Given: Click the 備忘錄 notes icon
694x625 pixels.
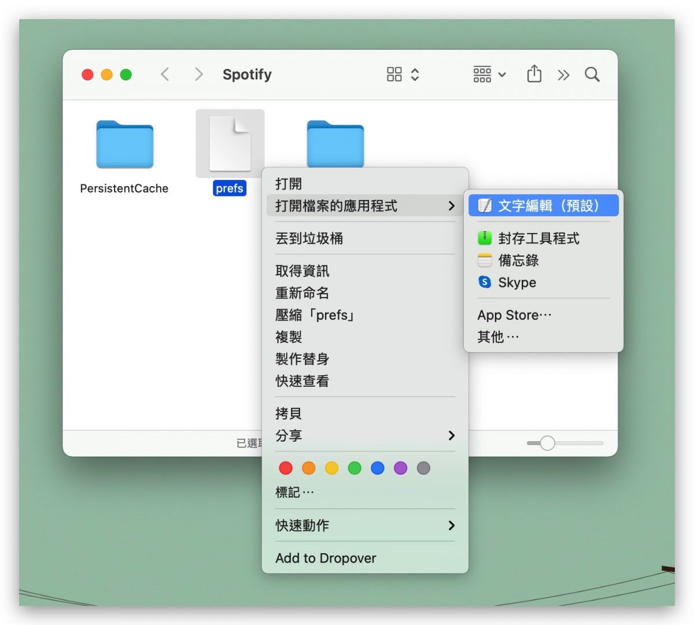Looking at the screenshot, I should coord(485,260).
